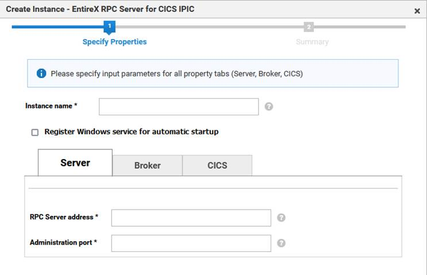The height and width of the screenshot is (275, 427).
Task: Click the Specify Properties step label
Action: (114, 41)
